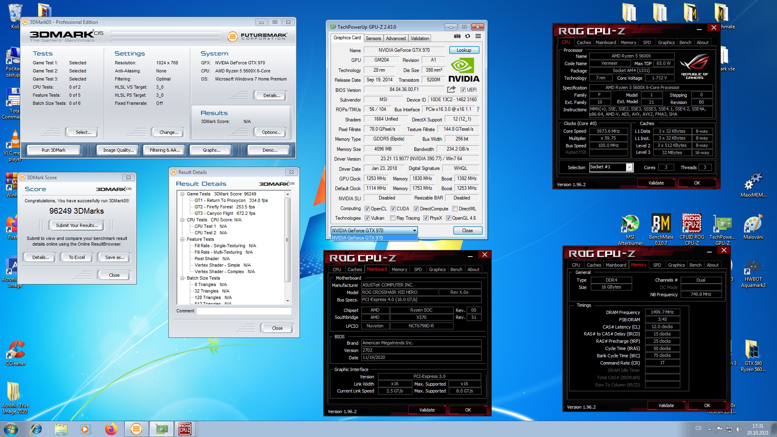777x437 pixels.
Task: Open CCleaner desktop icon
Action: [x=15, y=353]
